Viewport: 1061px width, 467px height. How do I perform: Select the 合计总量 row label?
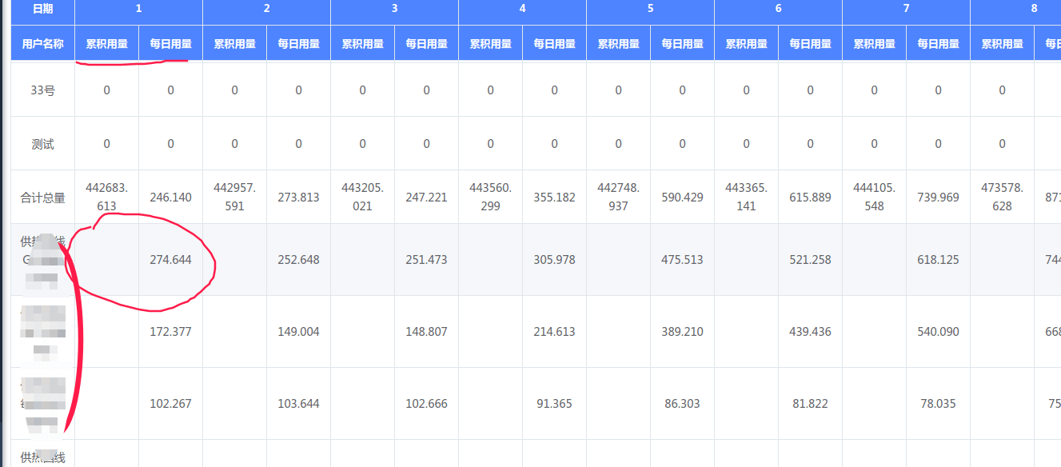point(42,198)
